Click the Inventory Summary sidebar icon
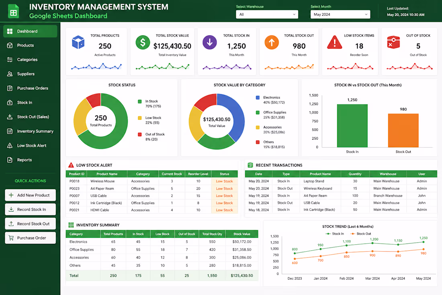This screenshot has width=442, height=295. click(x=10, y=131)
